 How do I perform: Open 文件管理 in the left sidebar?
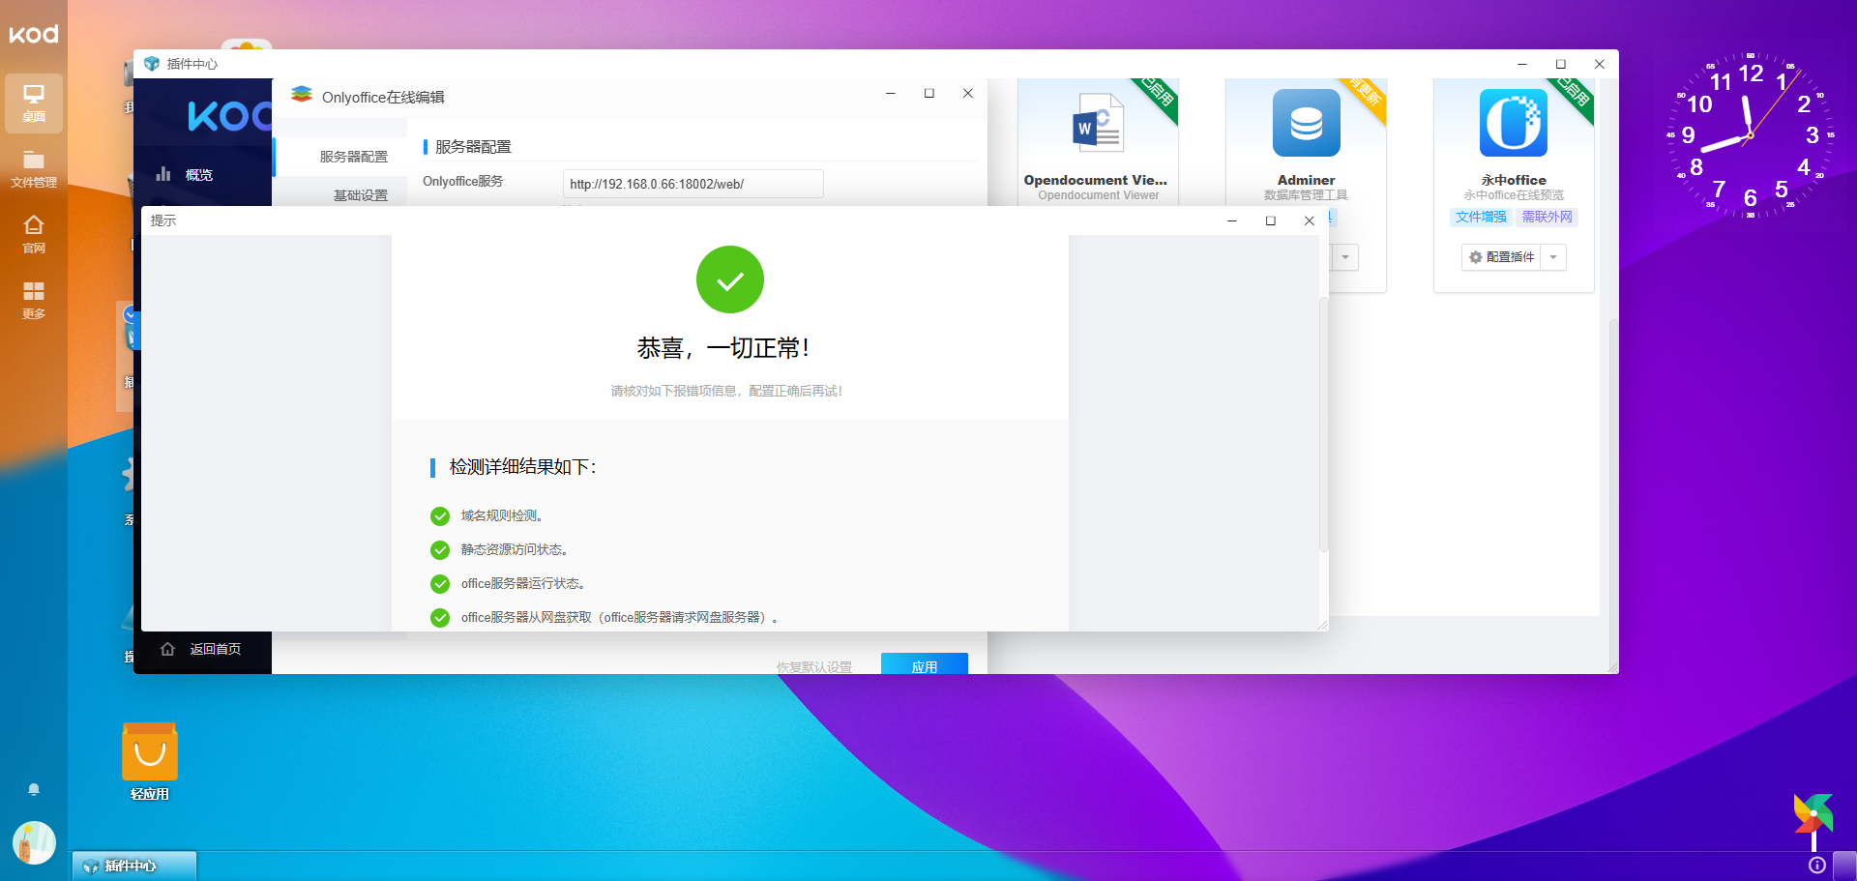[34, 168]
